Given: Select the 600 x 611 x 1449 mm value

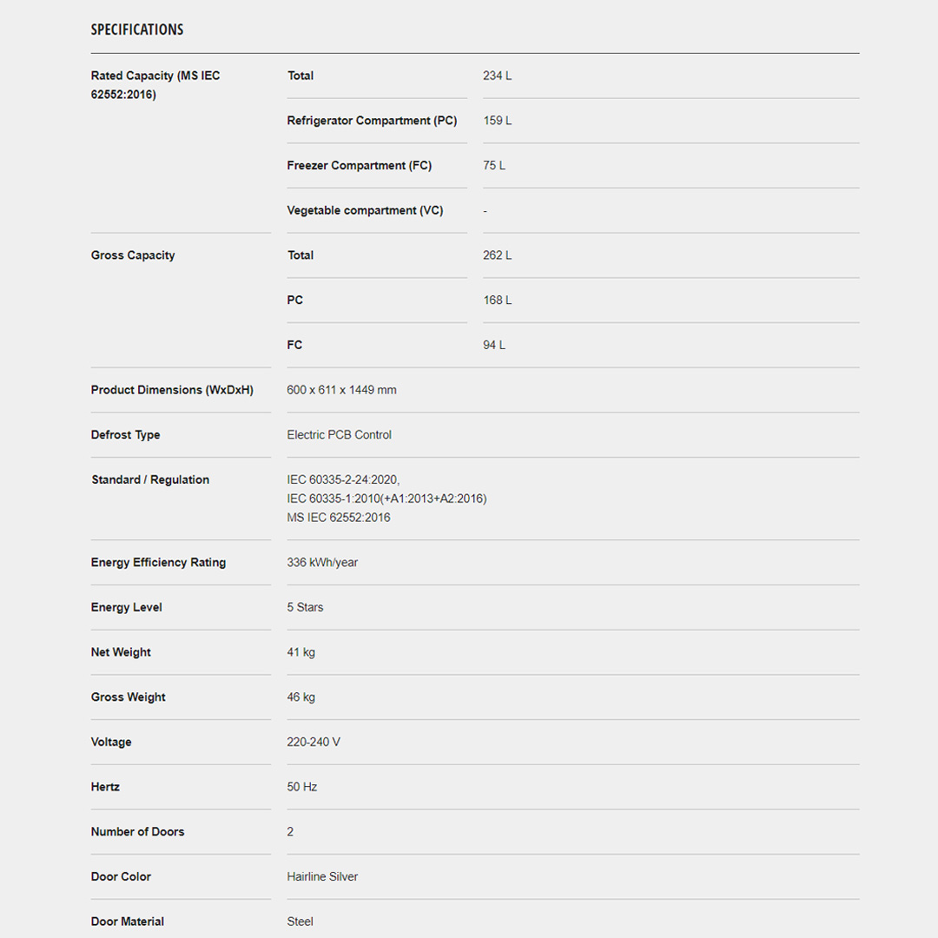Looking at the screenshot, I should click(341, 390).
